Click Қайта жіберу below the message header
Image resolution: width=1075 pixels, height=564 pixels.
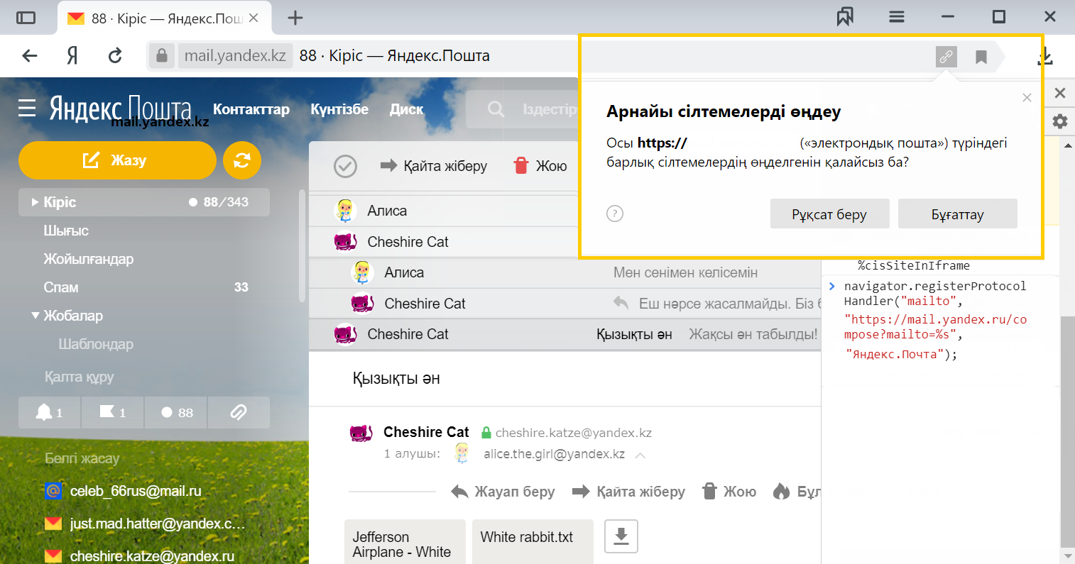629,492
